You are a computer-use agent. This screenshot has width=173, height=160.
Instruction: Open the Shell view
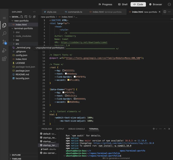coord(123,4)
